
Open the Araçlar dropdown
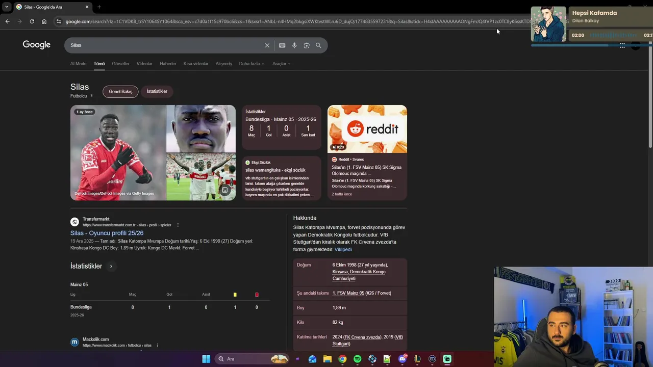click(x=281, y=64)
